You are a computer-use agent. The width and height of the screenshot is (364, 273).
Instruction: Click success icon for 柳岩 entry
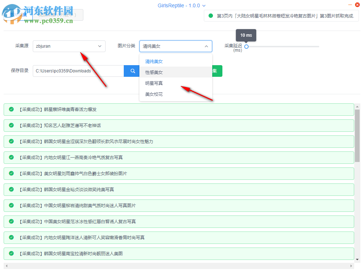[x=11, y=205]
